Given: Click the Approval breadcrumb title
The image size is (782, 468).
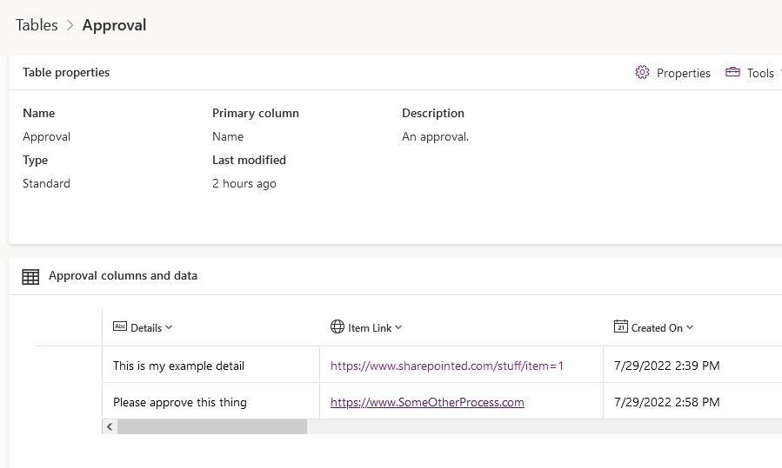Looking at the screenshot, I should coord(114,25).
